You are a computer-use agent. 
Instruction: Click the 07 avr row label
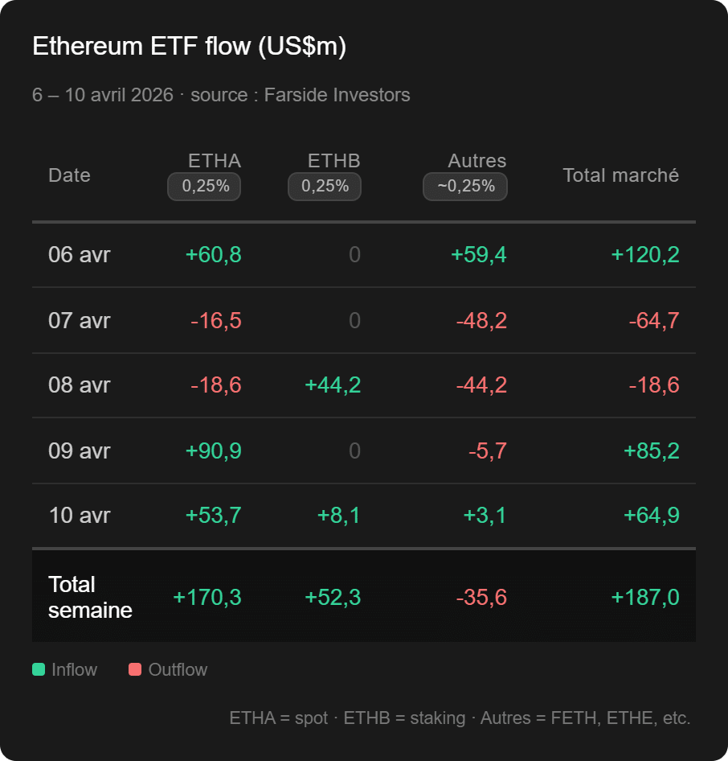click(80, 321)
